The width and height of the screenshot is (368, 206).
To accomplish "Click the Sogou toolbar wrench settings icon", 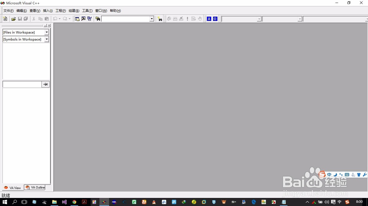I will coord(364,175).
